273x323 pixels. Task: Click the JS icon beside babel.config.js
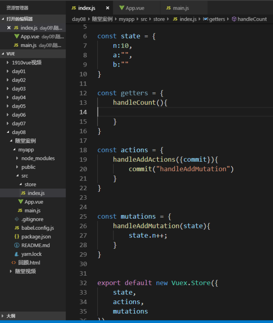coord(17,228)
